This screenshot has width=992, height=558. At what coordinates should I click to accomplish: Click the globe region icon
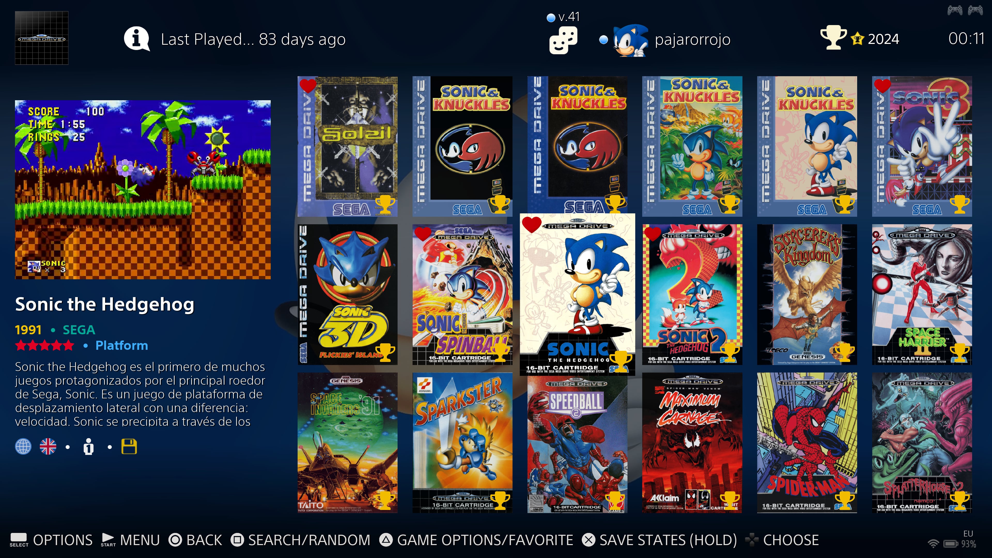pyautogui.click(x=23, y=447)
